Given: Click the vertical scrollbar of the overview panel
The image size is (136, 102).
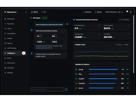Looking at the screenshot, I should (134, 44).
